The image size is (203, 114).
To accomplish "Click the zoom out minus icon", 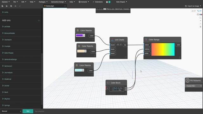I will coord(200,23).
